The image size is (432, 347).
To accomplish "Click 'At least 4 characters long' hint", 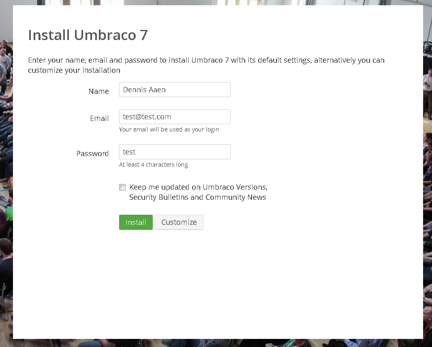I will pyautogui.click(x=154, y=165).
